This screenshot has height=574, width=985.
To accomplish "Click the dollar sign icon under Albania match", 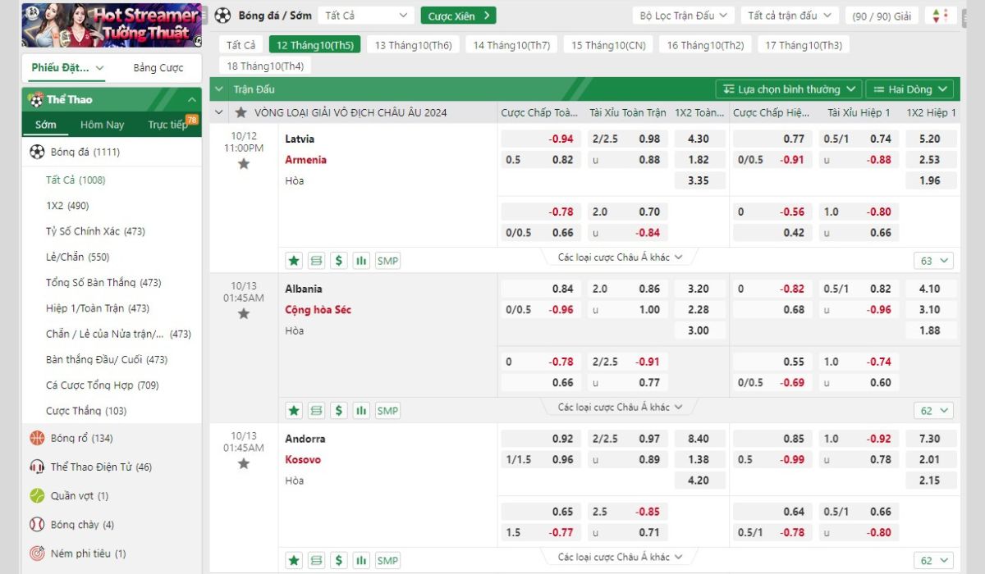I will coord(339,411).
